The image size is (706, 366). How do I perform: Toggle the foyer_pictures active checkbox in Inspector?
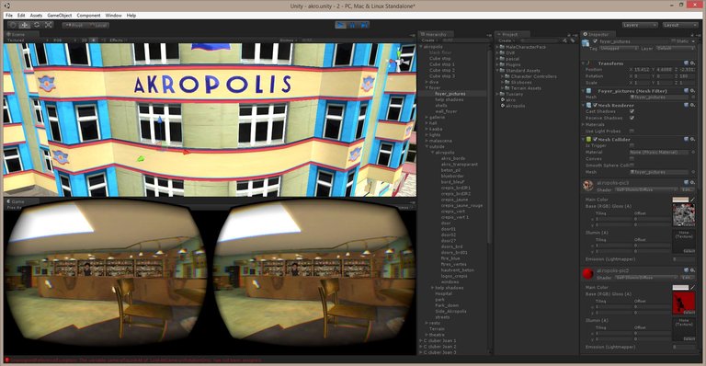[595, 41]
